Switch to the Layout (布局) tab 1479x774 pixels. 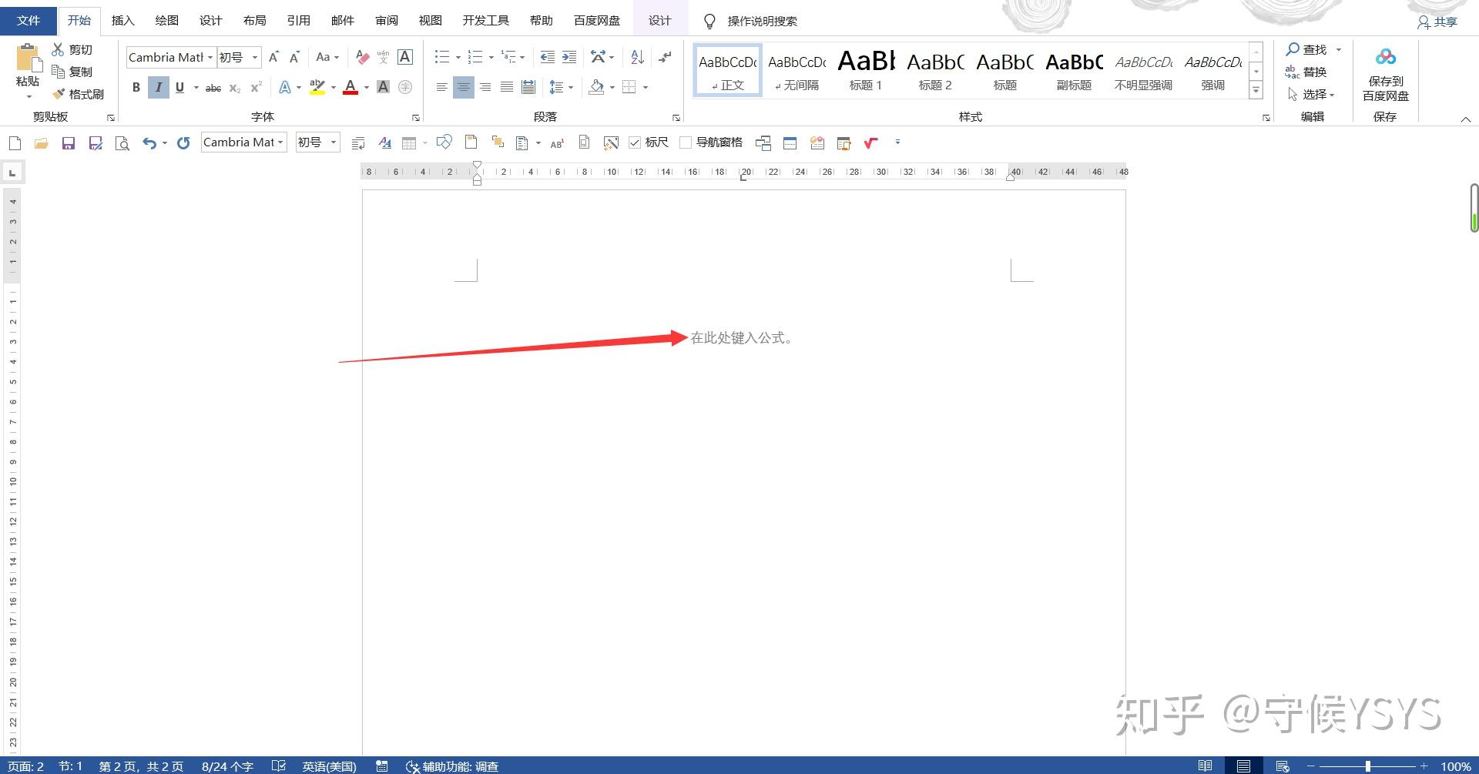point(254,21)
